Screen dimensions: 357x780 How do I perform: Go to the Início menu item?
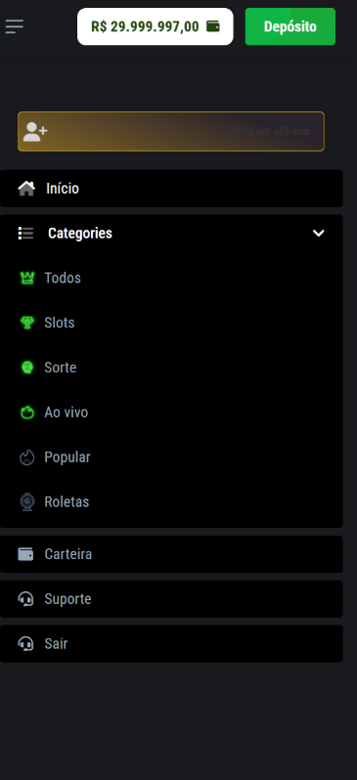[171, 189]
